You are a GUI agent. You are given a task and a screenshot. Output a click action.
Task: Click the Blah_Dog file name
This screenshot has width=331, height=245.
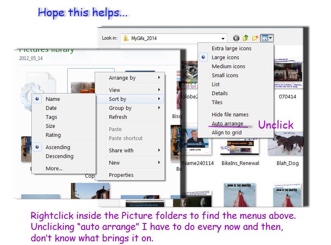[287, 163]
